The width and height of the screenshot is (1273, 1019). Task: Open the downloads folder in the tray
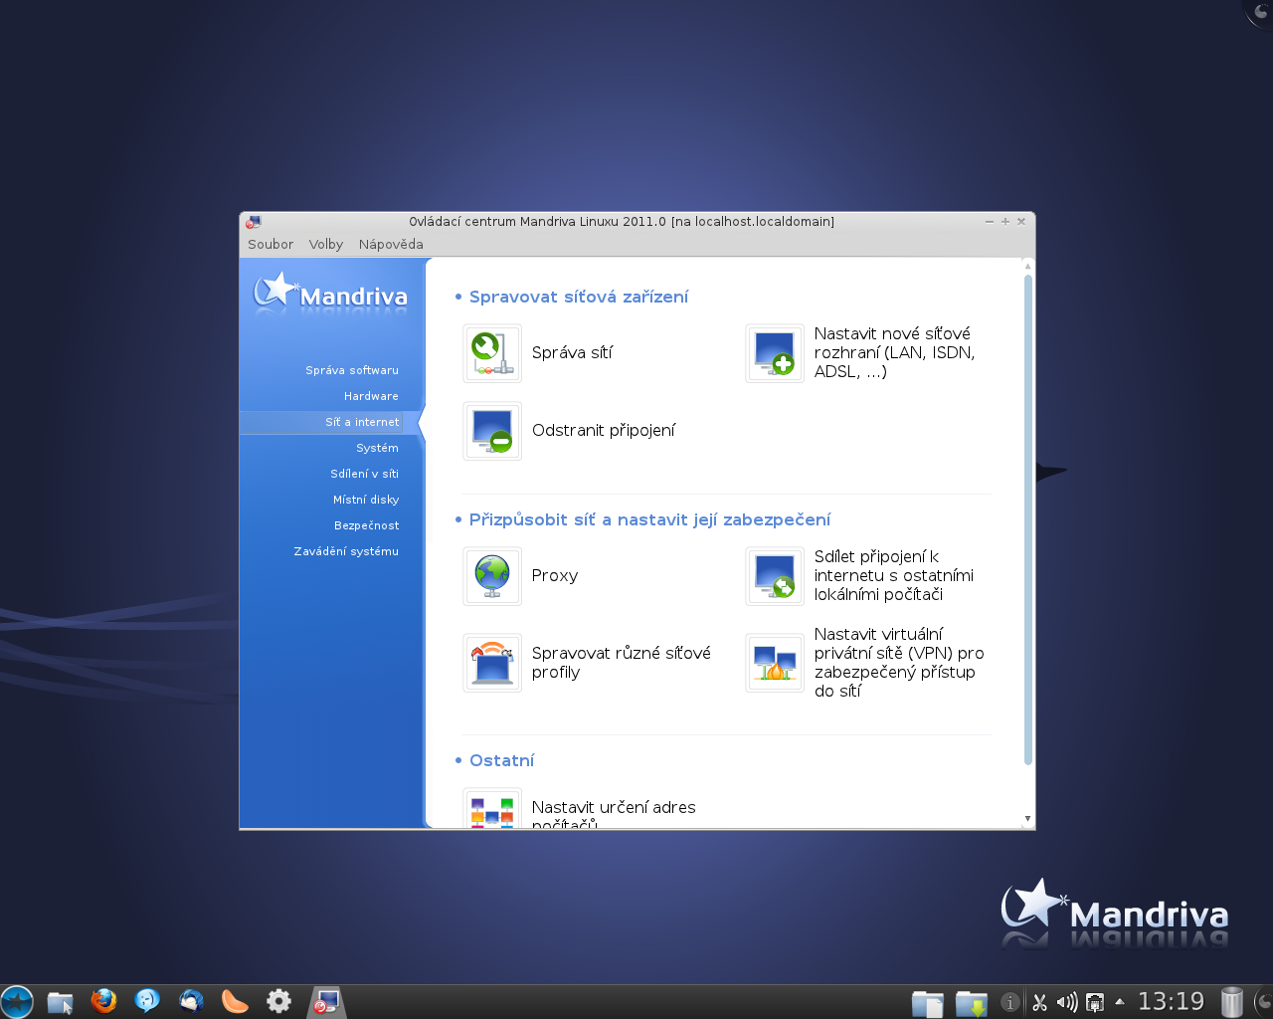click(x=972, y=1003)
